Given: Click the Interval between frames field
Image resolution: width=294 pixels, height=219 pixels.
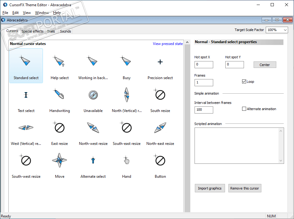Looking at the screenshot, I should pyautogui.click(x=204, y=110).
